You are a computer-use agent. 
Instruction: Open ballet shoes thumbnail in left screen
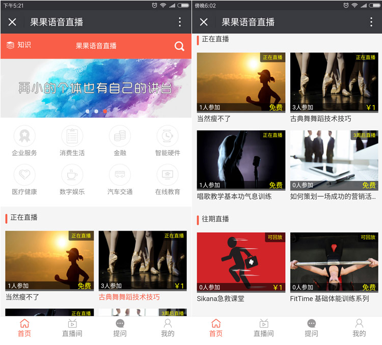coord(143,261)
